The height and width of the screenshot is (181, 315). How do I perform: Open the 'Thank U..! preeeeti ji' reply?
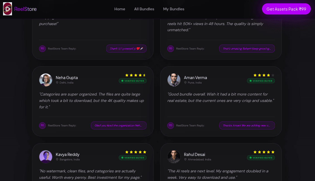126,48
